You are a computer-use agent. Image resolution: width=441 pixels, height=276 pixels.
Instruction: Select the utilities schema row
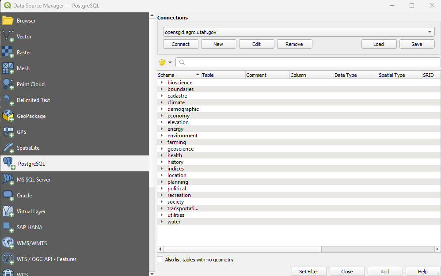point(299,215)
